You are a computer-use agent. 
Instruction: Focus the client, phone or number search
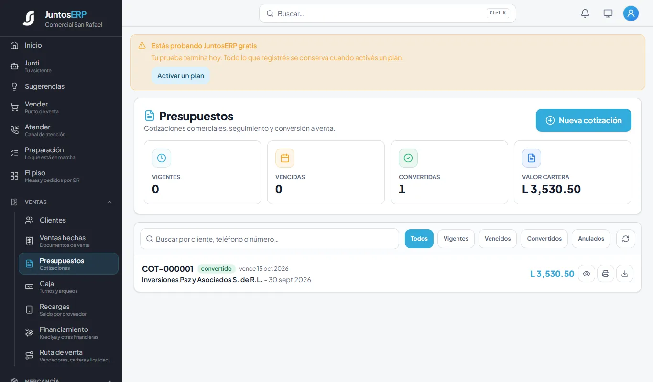pyautogui.click(x=270, y=239)
